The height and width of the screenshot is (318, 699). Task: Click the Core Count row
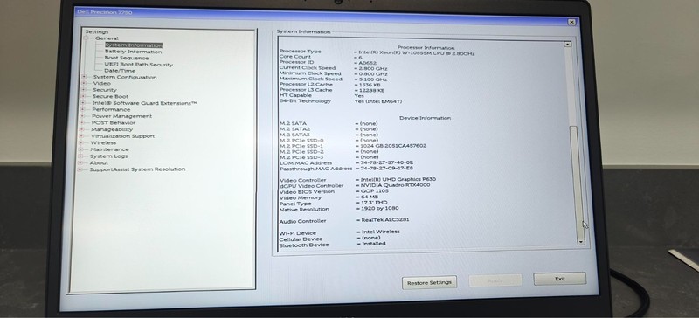click(x=321, y=57)
